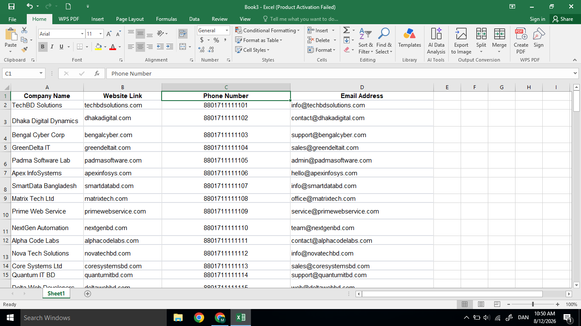The width and height of the screenshot is (581, 326).
Task: Click the Tell me what you want field
Action: click(x=300, y=19)
